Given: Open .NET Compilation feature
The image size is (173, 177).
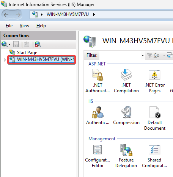Looking at the screenshot, I should pos(126,81).
